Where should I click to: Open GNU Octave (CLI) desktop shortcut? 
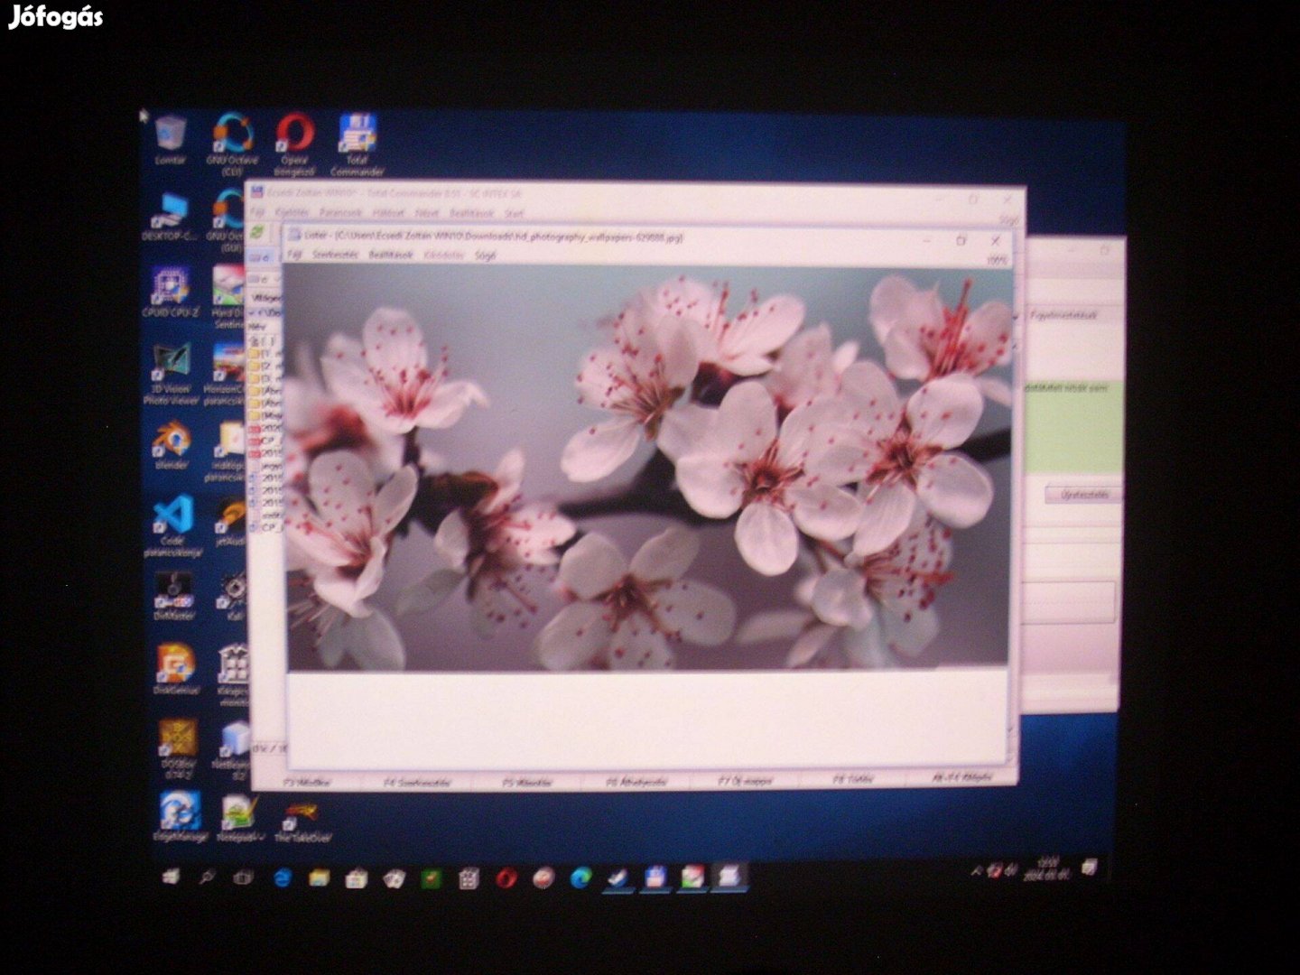point(233,144)
